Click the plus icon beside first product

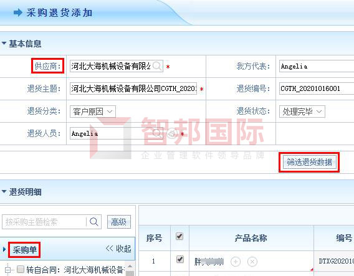(x=236, y=262)
